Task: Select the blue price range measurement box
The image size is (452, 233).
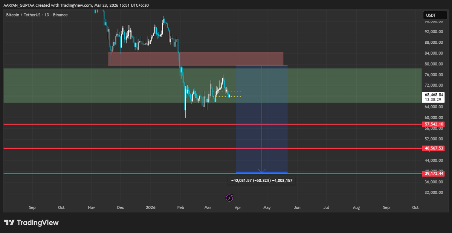Action: pos(262,119)
